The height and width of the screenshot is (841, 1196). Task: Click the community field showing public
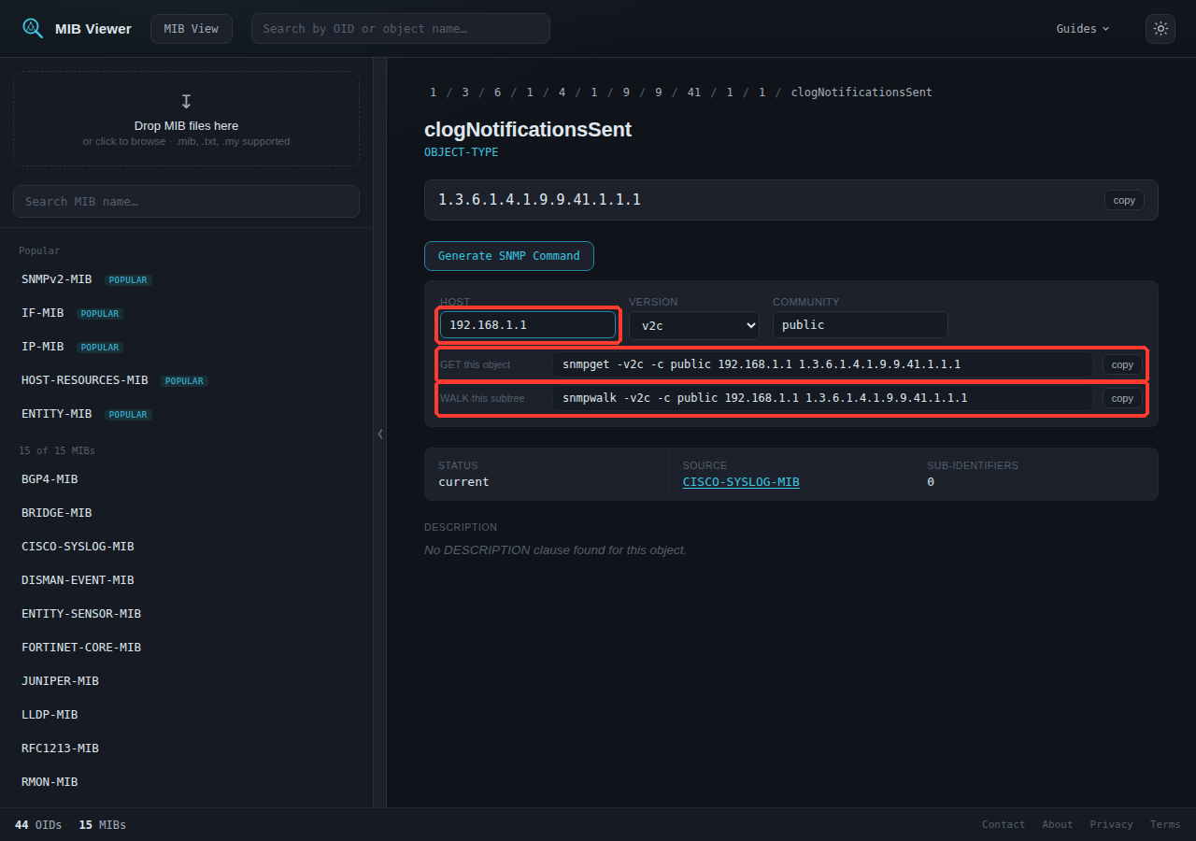click(861, 325)
